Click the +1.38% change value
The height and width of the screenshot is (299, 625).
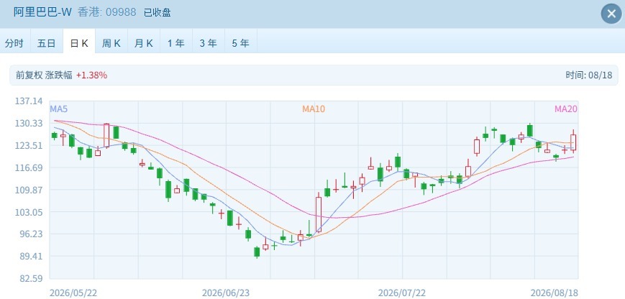tap(91, 75)
